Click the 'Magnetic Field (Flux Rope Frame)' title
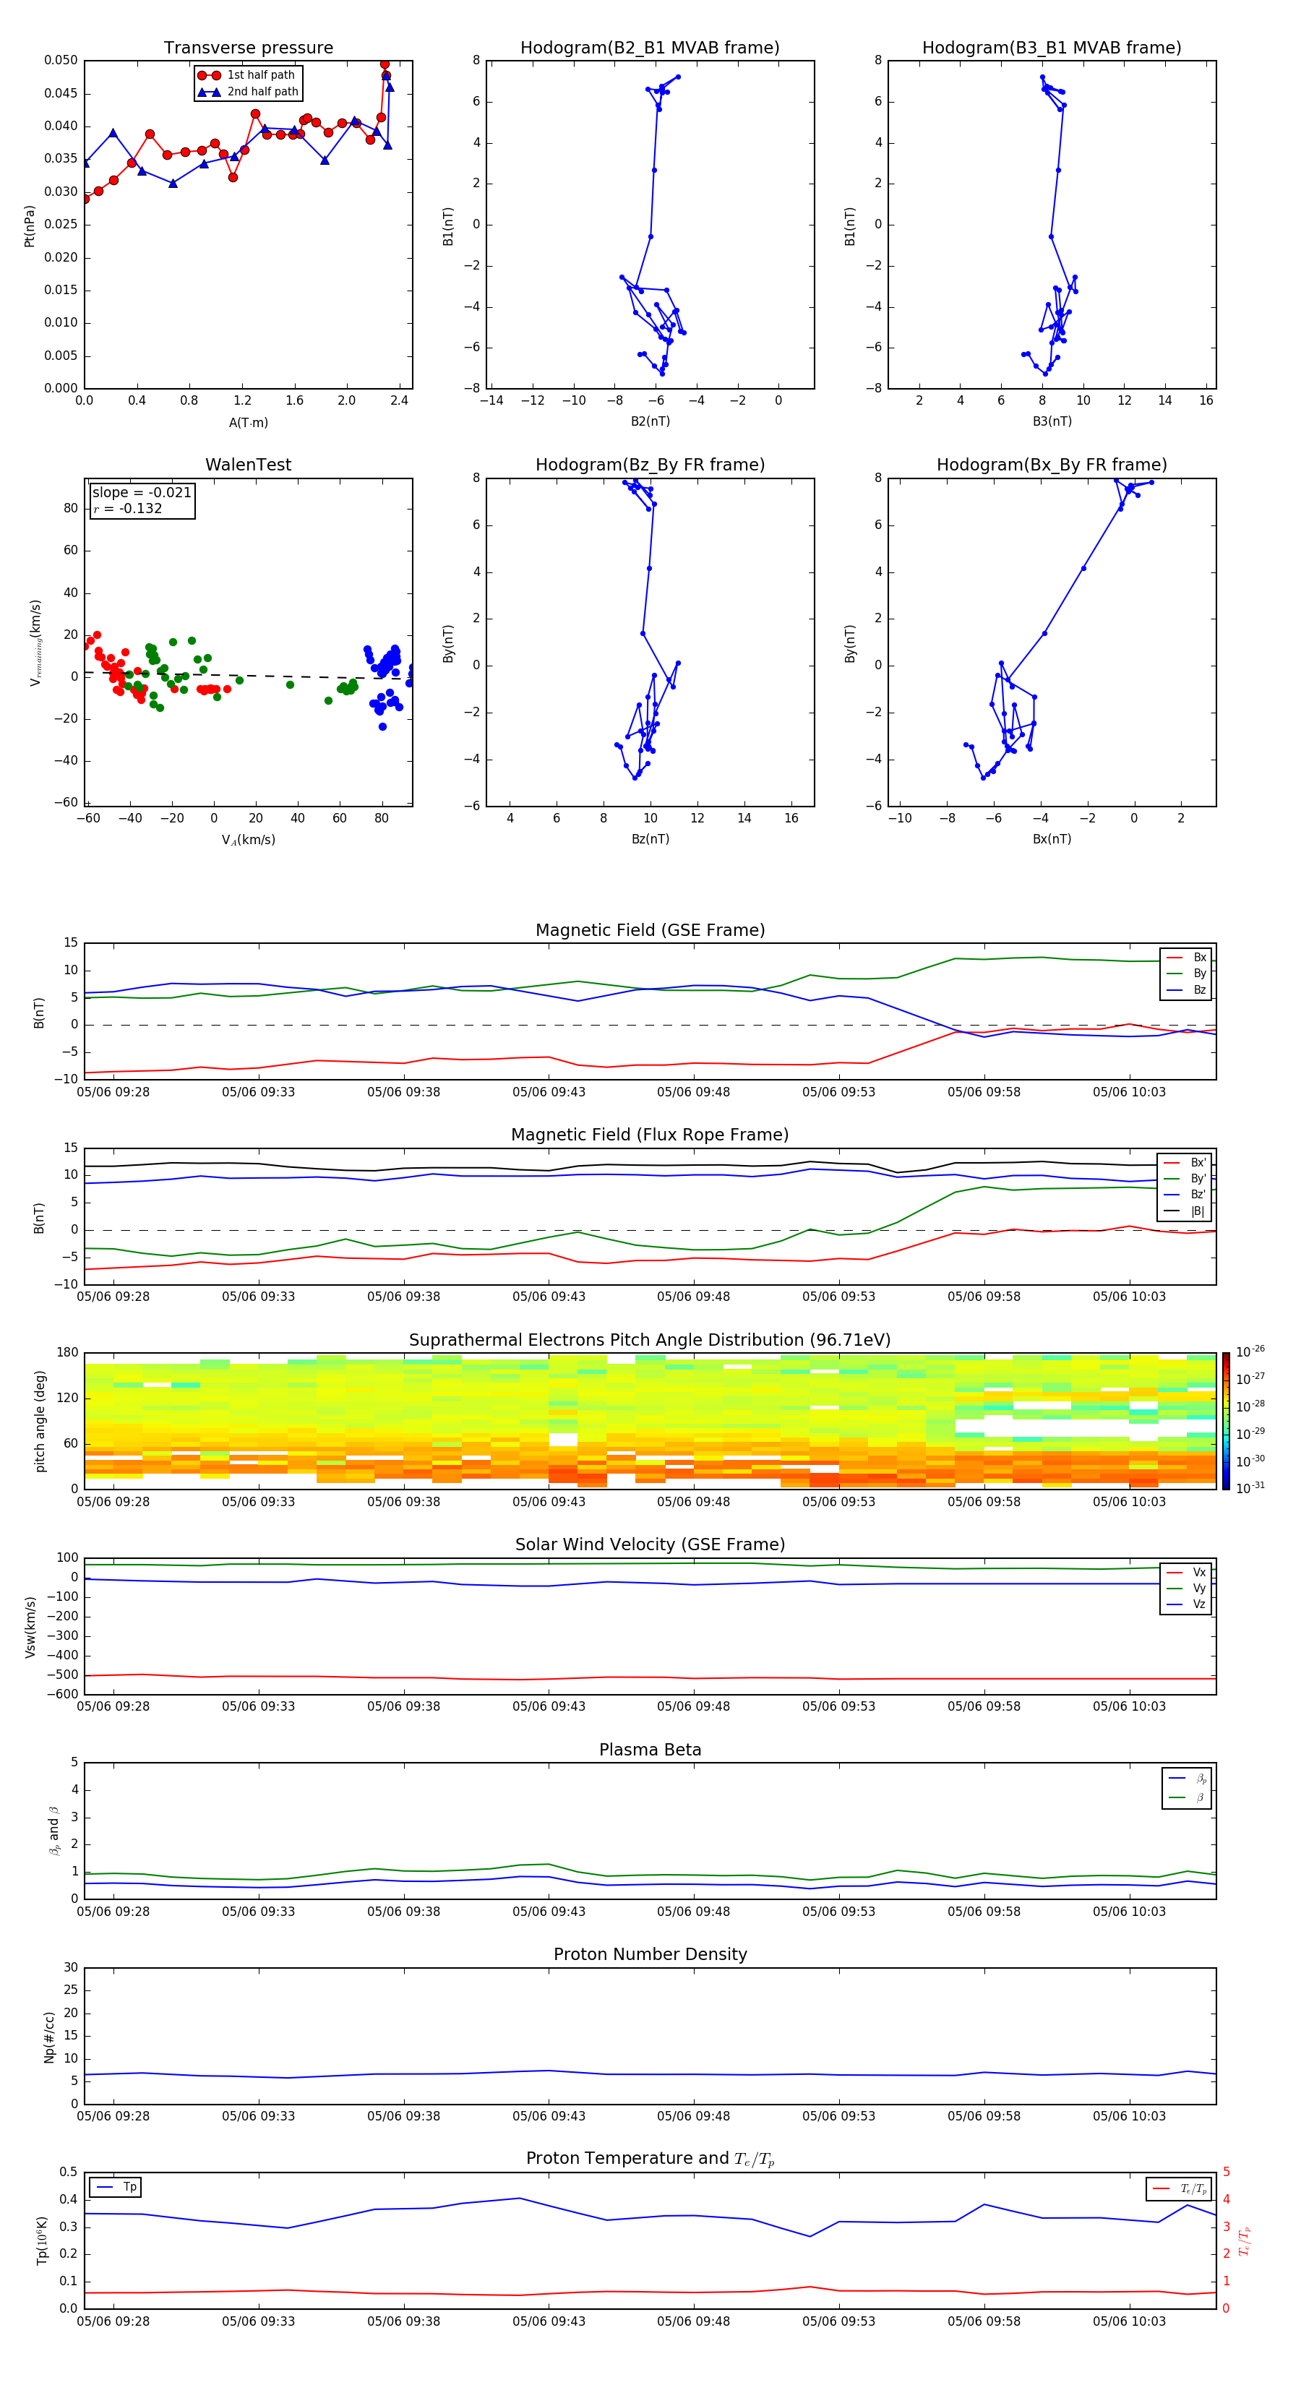The height and width of the screenshot is (2385, 1301). pos(650,1135)
